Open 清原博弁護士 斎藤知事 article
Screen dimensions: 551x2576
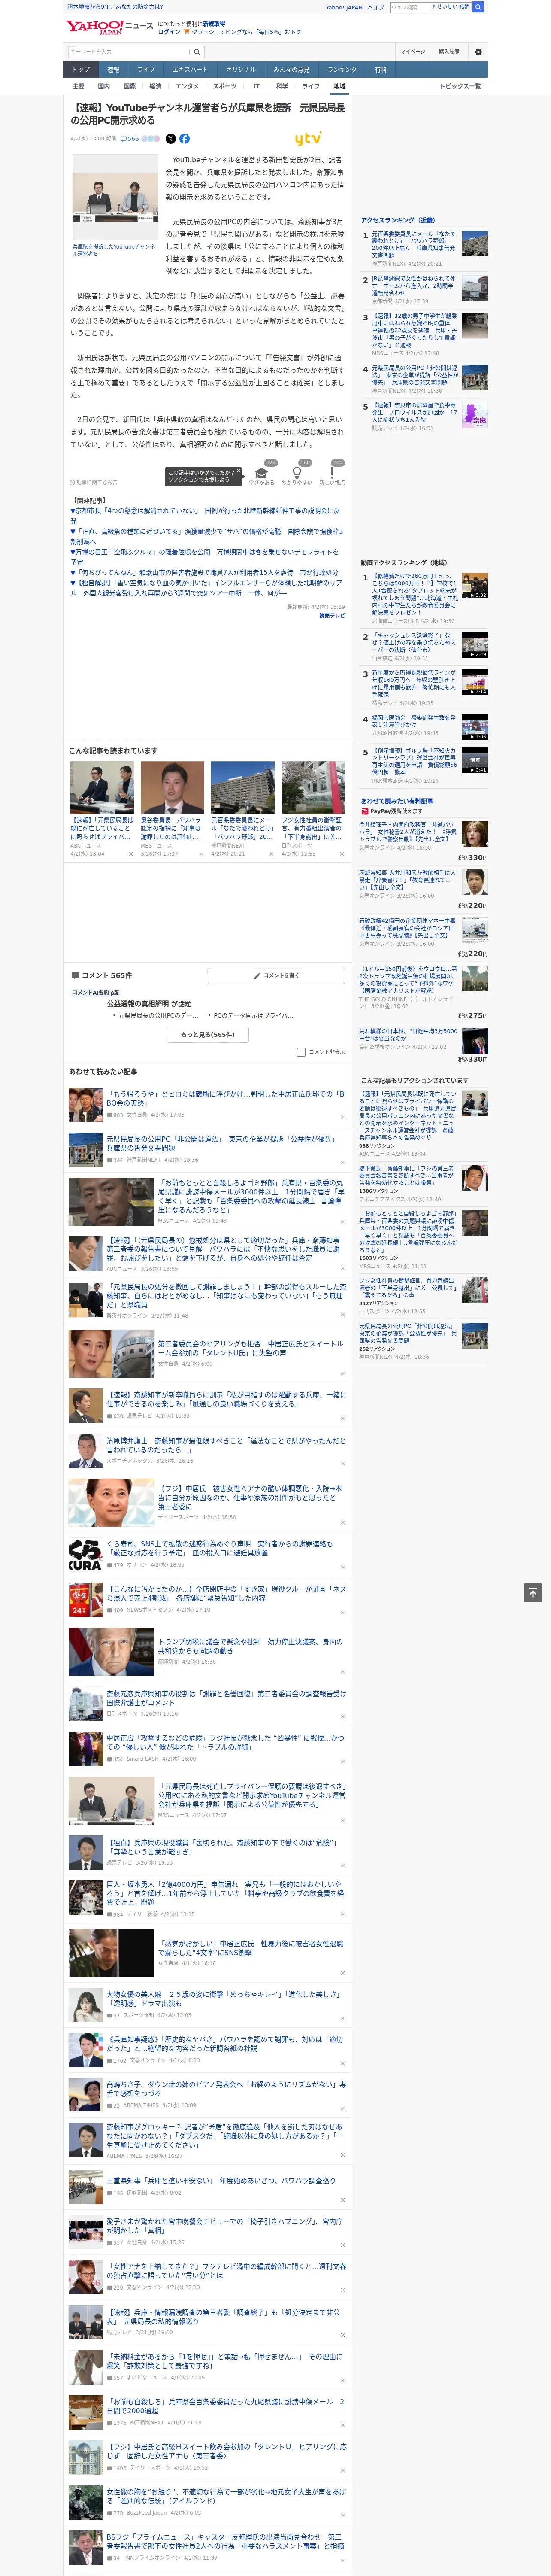226,1446
